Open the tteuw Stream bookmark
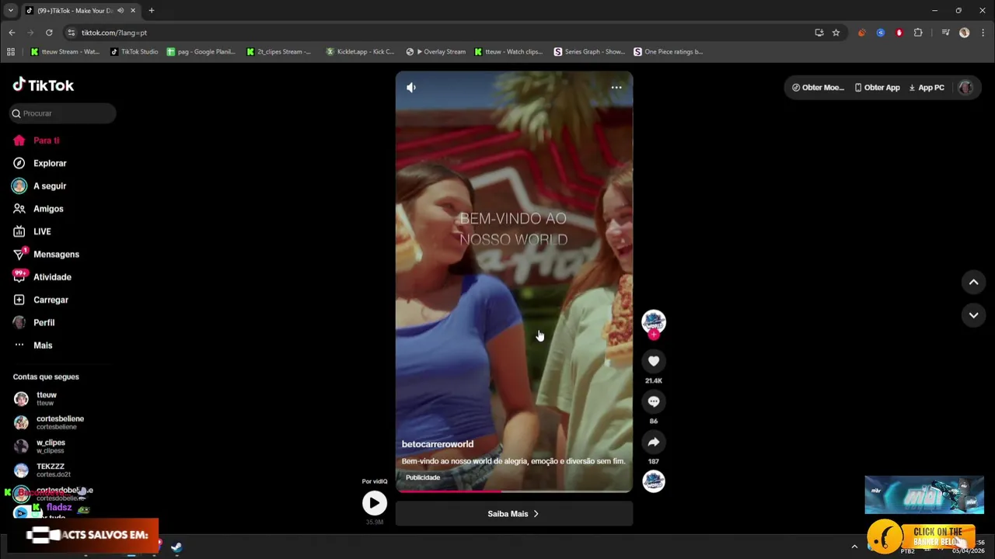Image resolution: width=995 pixels, height=559 pixels. pyautogui.click(x=65, y=52)
